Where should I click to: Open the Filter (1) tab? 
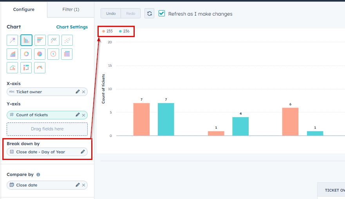pos(70,9)
